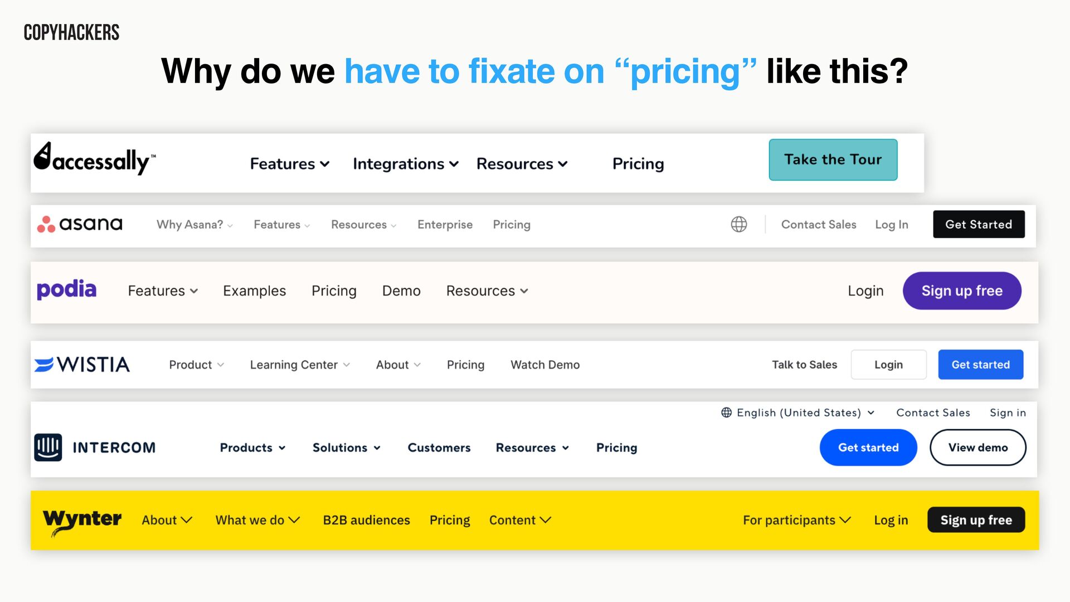Click podia Sign up free button
Screen dimensions: 1070x602
pos(962,291)
